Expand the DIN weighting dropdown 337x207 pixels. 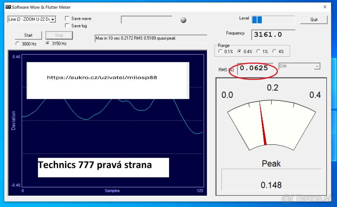pyautogui.click(x=317, y=66)
